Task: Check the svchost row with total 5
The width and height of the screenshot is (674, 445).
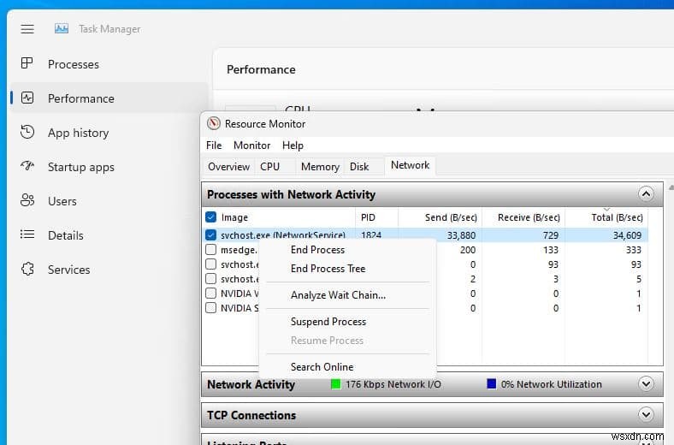Action: [210, 279]
